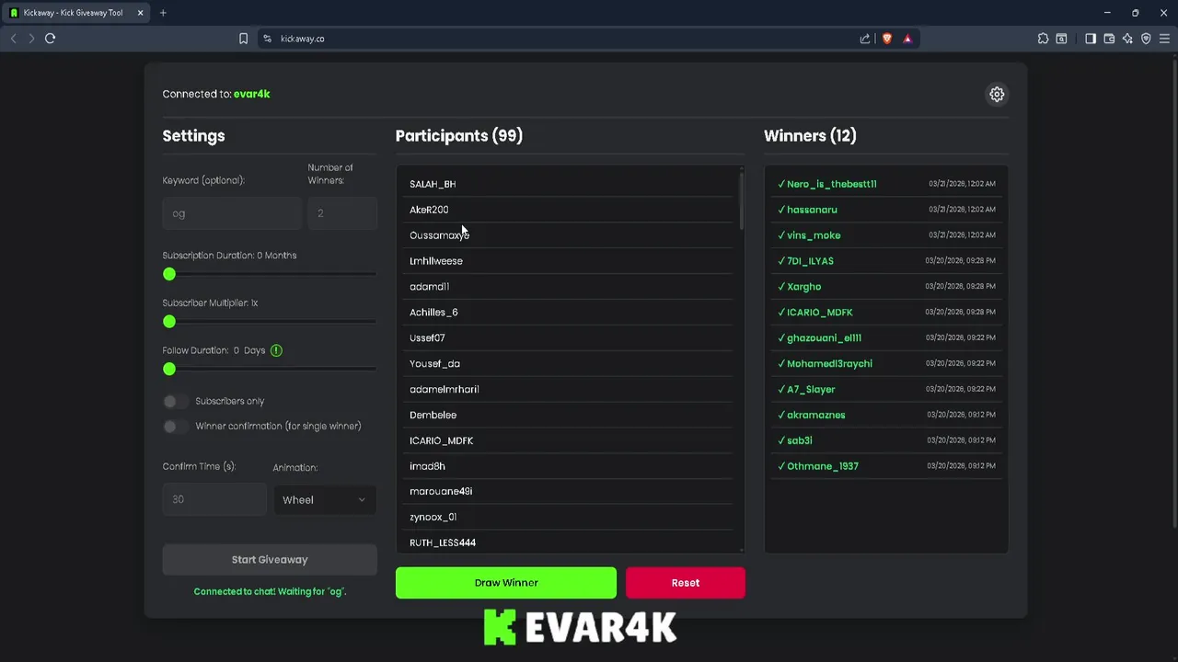Click the Follow Duration slider handle
Screen dimensions: 1178x662
point(169,369)
